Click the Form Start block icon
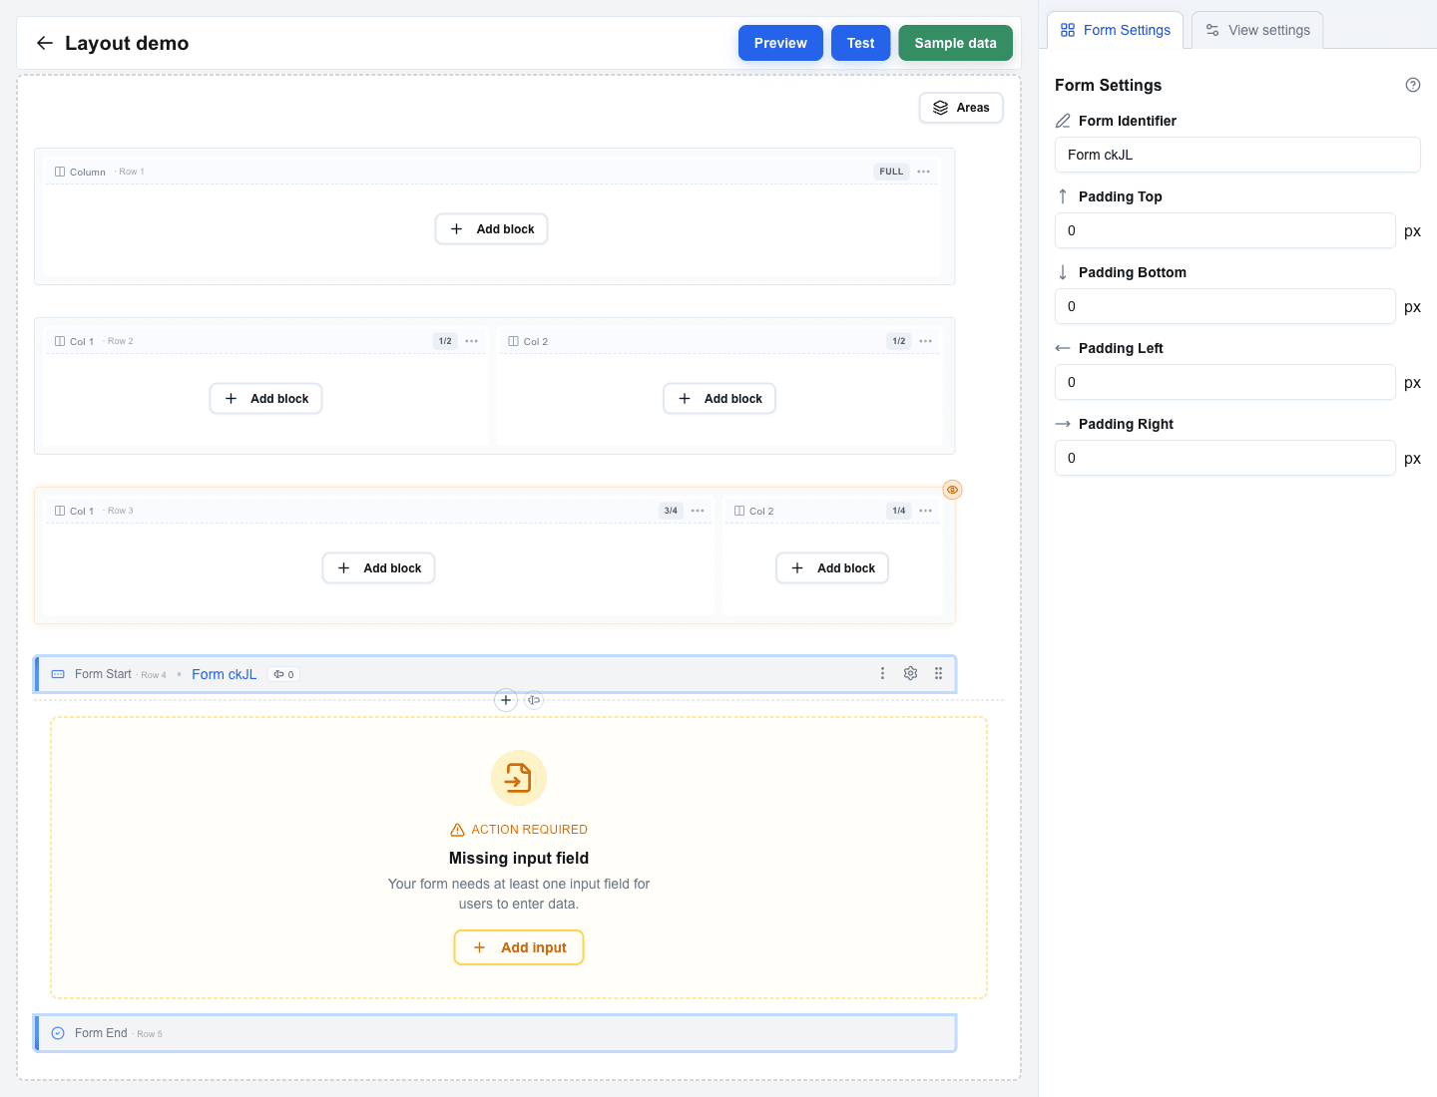 tap(58, 674)
